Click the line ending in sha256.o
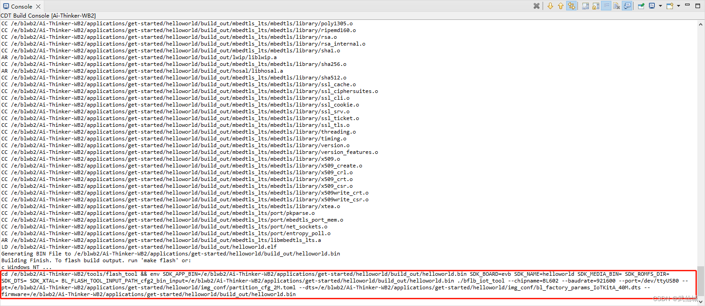 [x=174, y=64]
